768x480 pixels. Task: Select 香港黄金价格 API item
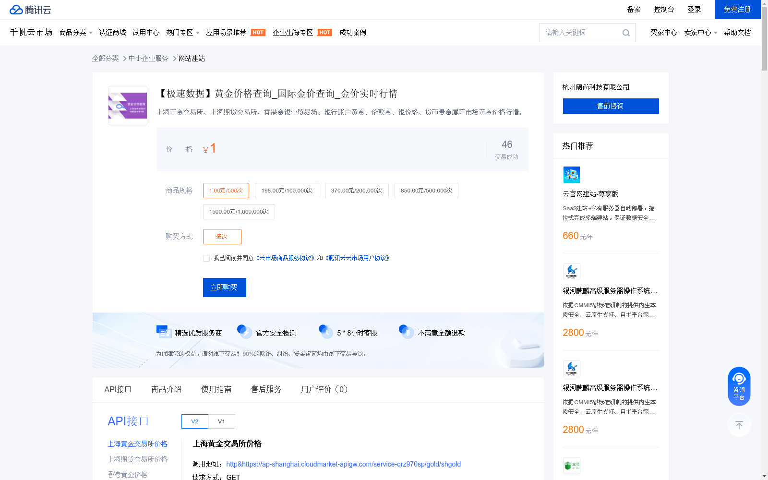(128, 475)
